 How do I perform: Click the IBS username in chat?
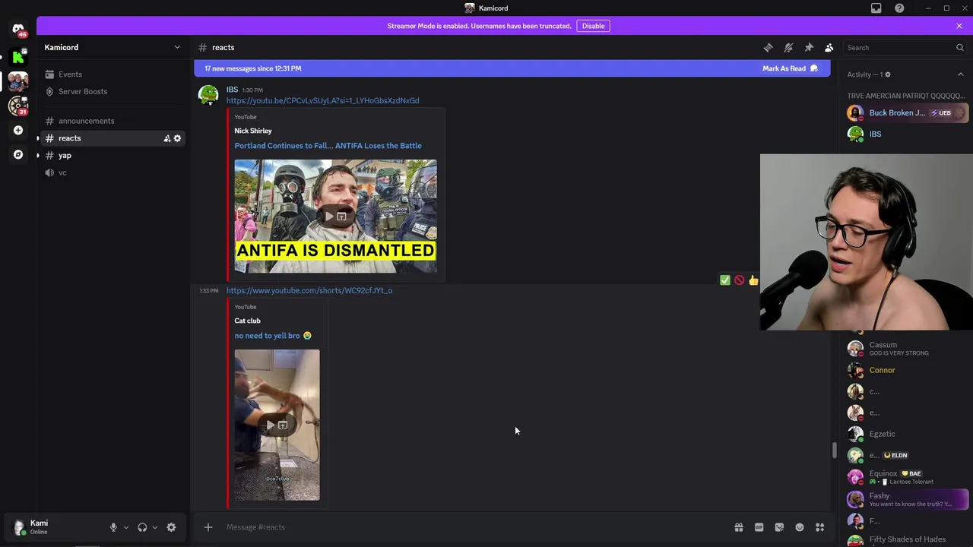[232, 89]
